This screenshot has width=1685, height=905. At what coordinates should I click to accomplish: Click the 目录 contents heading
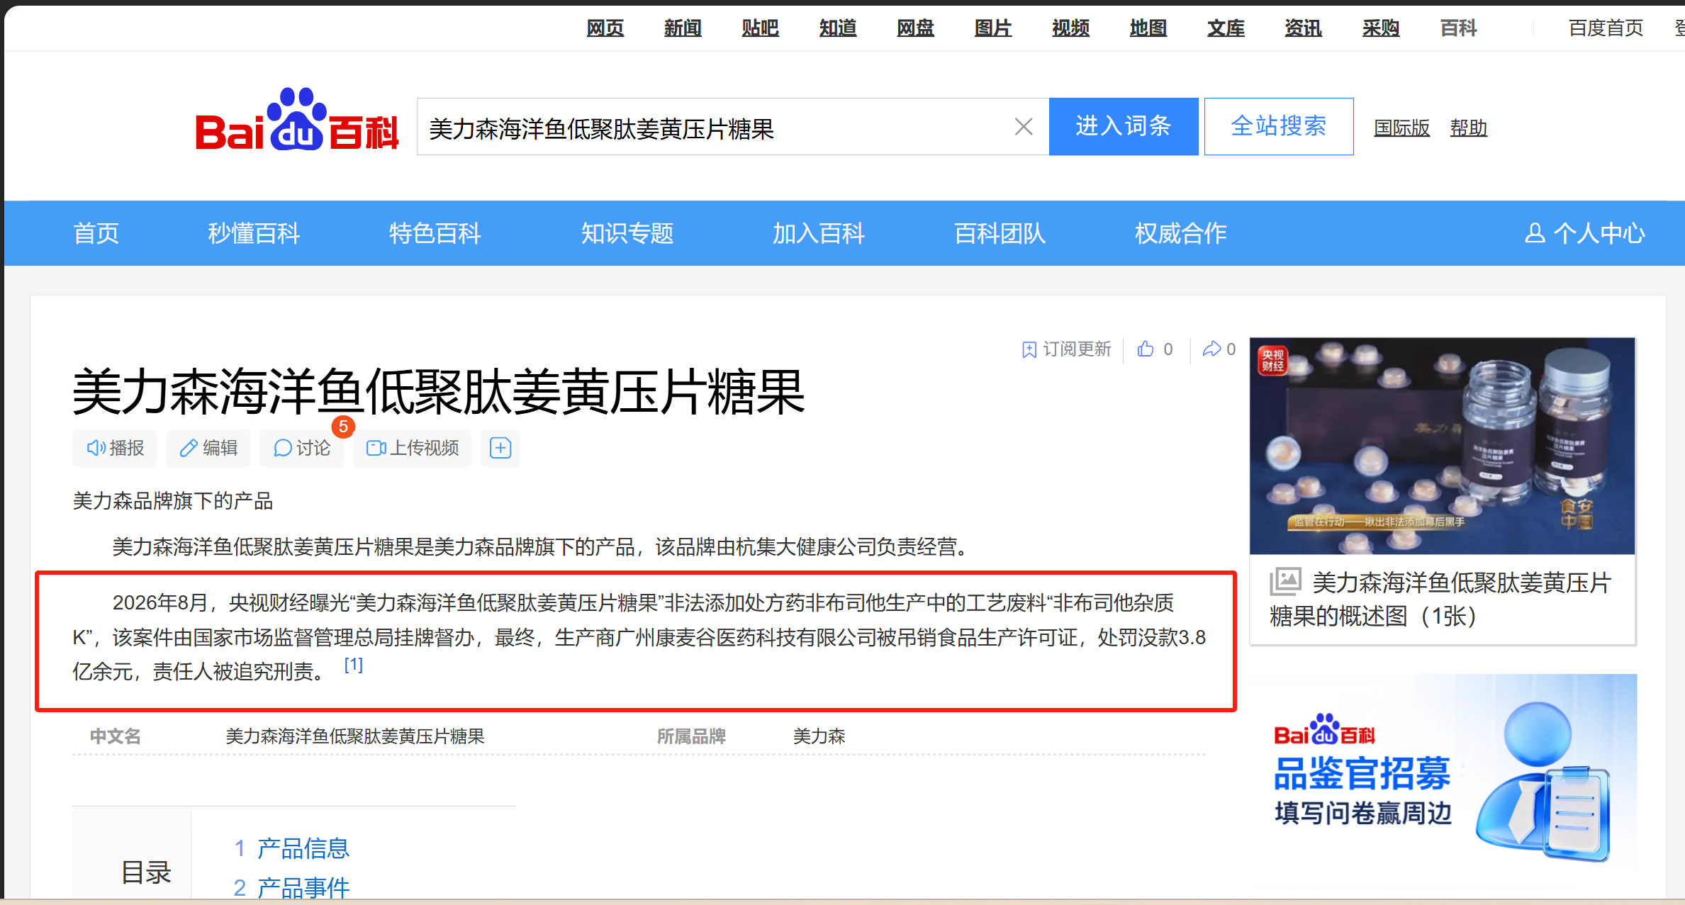point(146,872)
